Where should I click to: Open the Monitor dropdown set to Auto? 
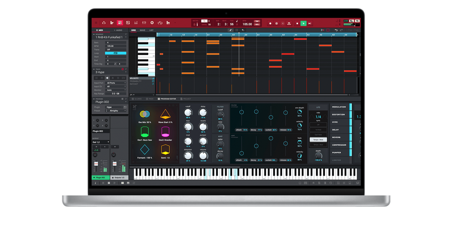[x=116, y=90]
